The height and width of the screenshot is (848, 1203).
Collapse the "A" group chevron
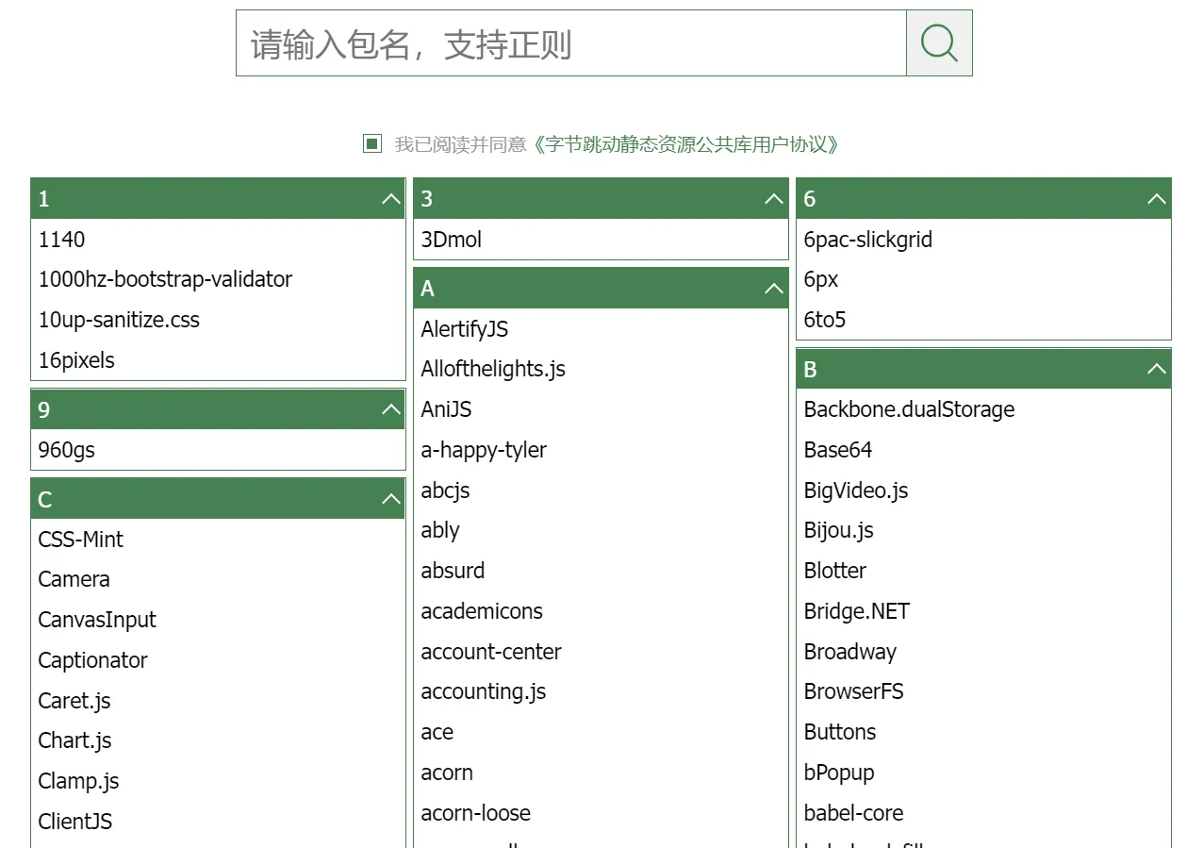tap(774, 289)
